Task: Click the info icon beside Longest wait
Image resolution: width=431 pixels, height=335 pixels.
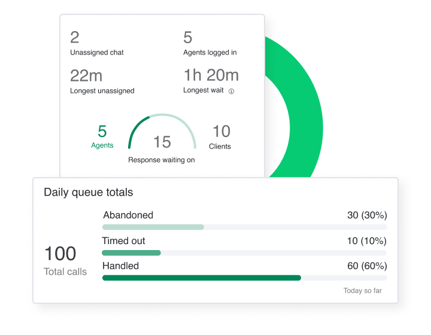Action: 232,92
